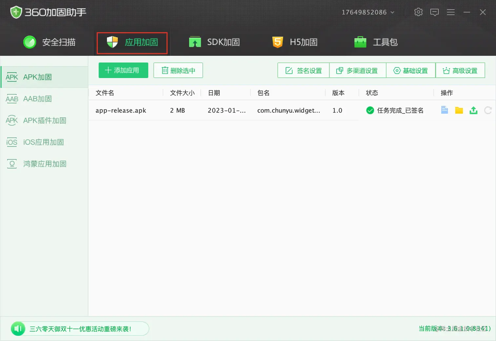
Task: Sort by 日期 column header
Action: coord(214,93)
